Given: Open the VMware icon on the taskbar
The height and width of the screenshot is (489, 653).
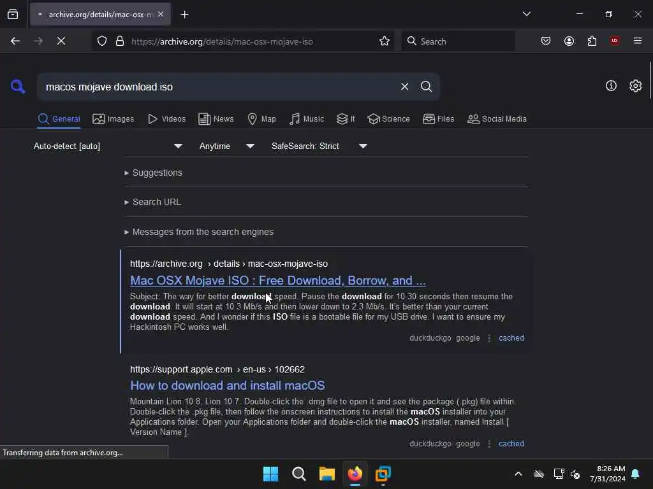Looking at the screenshot, I should pyautogui.click(x=383, y=474).
